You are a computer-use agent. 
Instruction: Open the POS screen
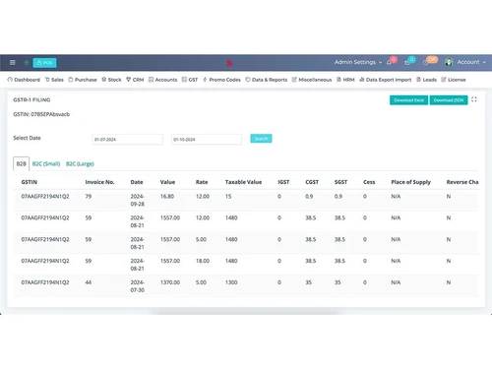click(44, 63)
